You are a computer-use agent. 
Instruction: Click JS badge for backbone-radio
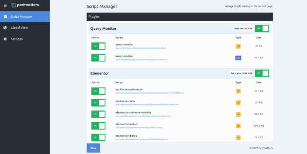coord(238,103)
